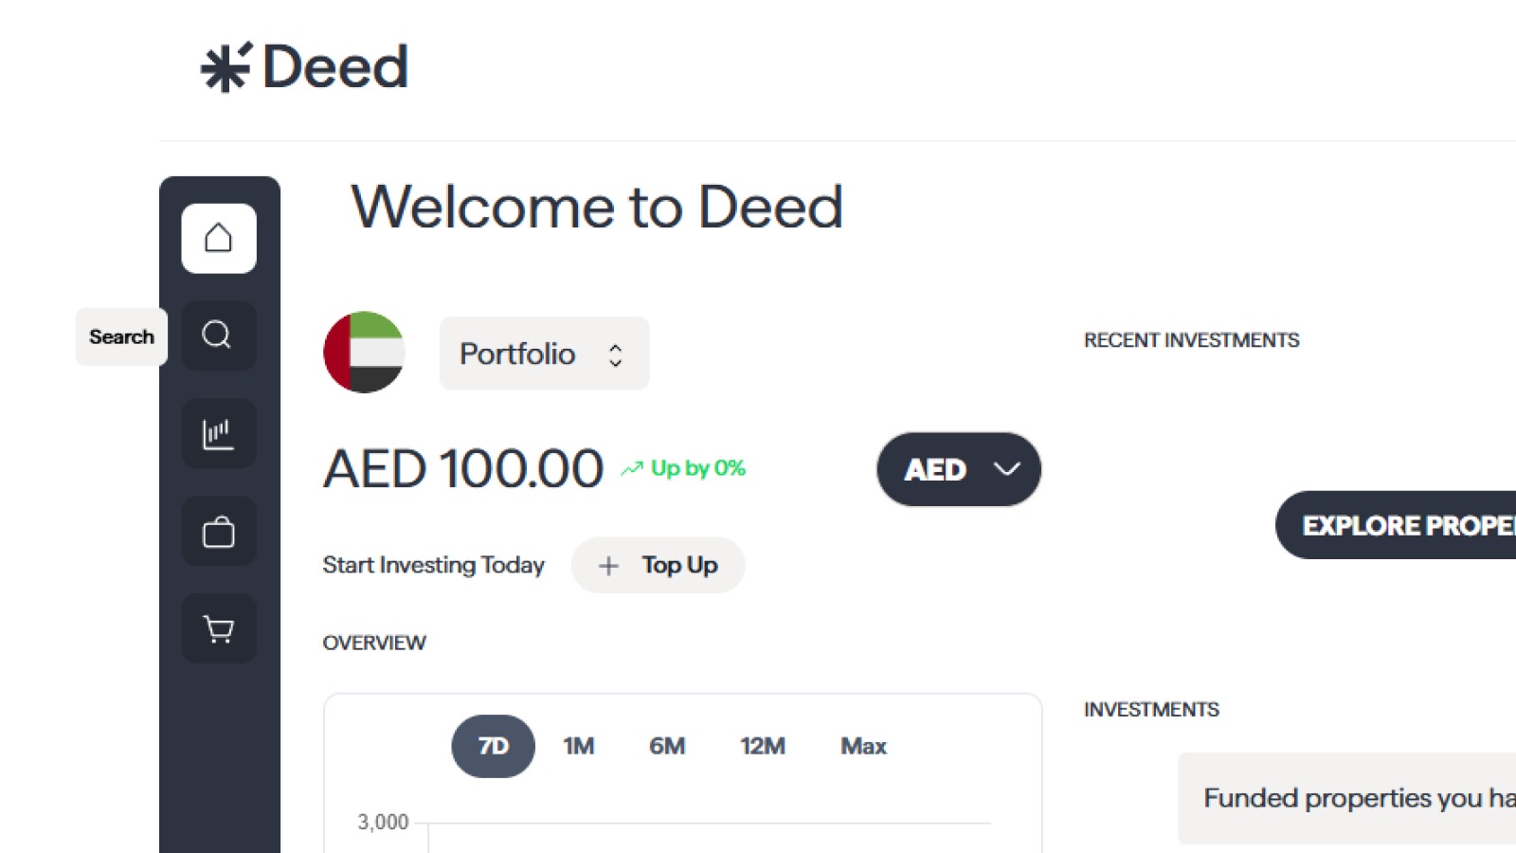Click the Search tooltip label
This screenshot has height=853, width=1516.
[x=120, y=336]
